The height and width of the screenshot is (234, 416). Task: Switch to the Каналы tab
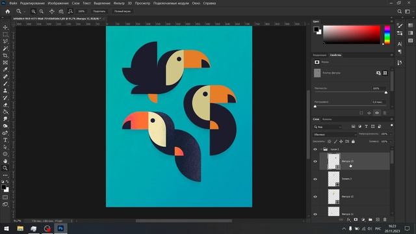(x=327, y=120)
